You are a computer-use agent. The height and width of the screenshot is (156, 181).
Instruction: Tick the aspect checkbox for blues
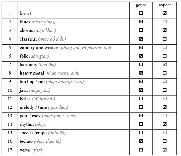(x=165, y=22)
